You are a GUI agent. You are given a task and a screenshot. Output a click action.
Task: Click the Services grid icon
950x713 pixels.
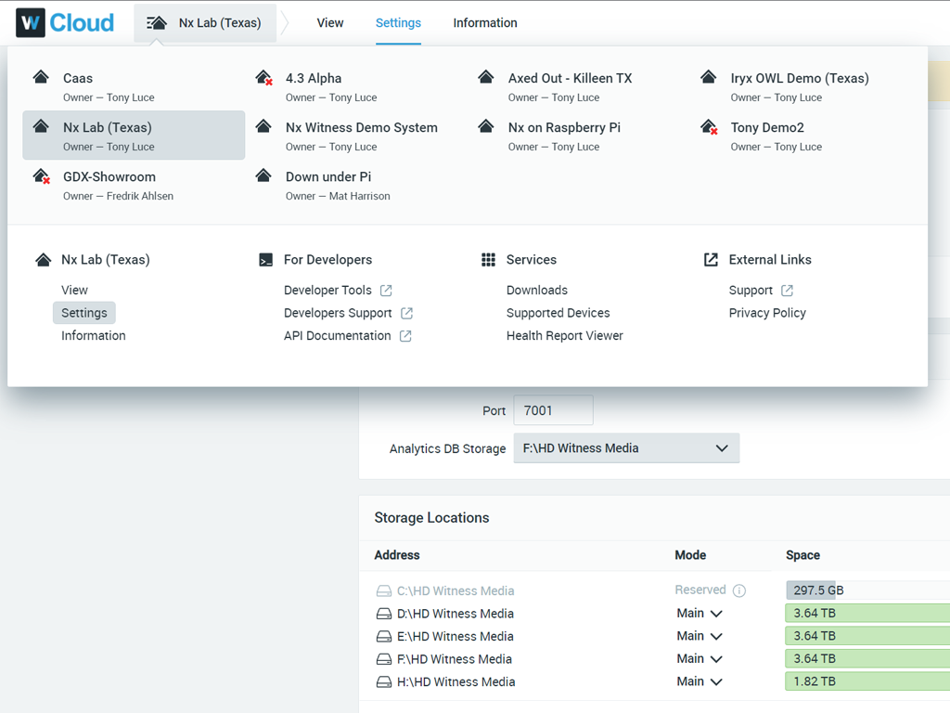pyautogui.click(x=488, y=260)
